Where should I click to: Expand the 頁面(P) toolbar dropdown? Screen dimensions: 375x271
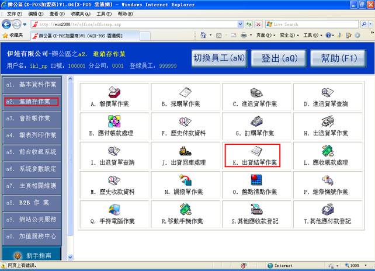coord(265,36)
